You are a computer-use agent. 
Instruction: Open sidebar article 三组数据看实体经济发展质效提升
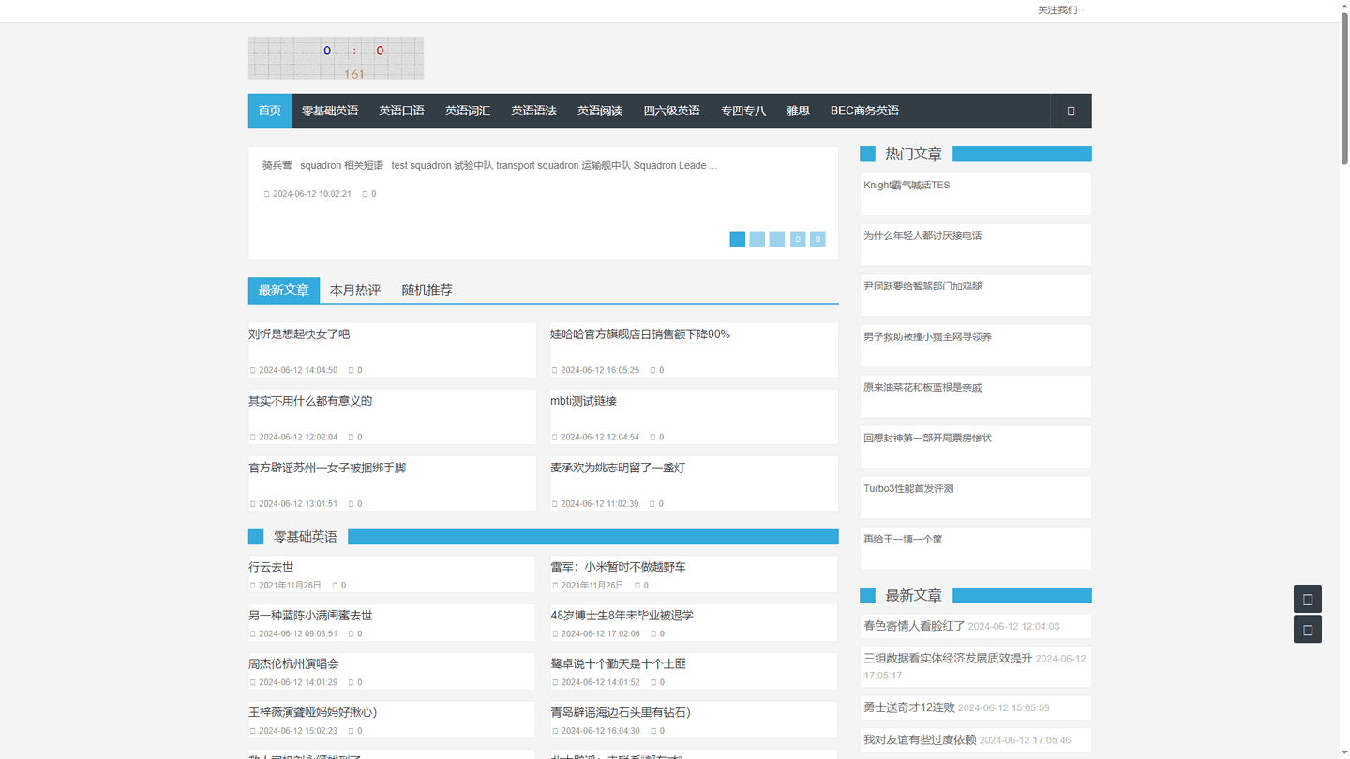point(948,659)
